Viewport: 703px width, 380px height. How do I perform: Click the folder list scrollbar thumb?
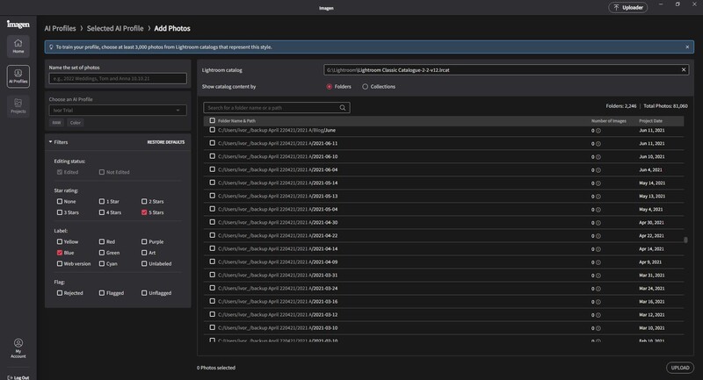click(685, 240)
